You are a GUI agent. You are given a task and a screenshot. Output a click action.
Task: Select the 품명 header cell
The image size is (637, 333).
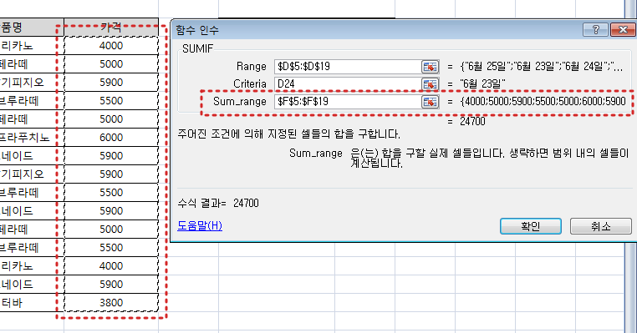[32, 28]
